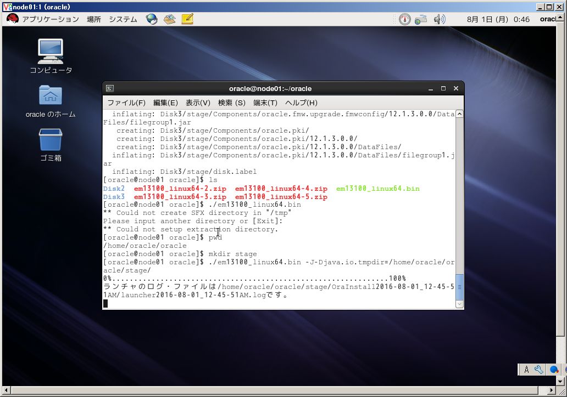Click em13100_linux64-2.zip file name
The width and height of the screenshot is (567, 397).
click(180, 189)
